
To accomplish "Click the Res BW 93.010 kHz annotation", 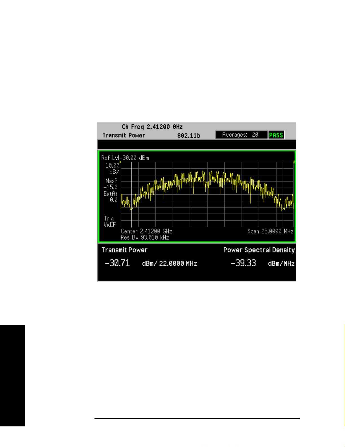I will (x=145, y=237).
